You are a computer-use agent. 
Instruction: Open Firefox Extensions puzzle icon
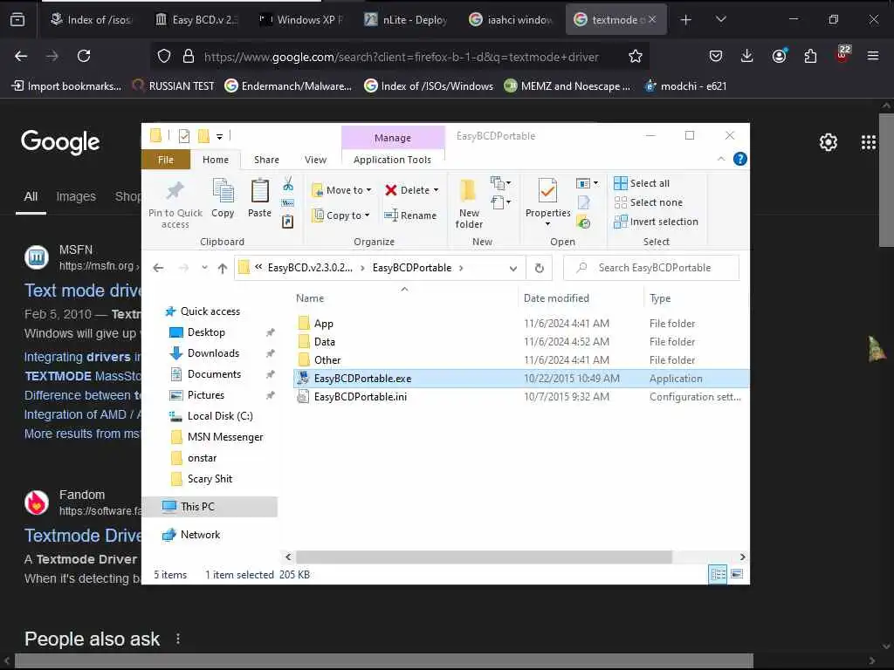[810, 56]
